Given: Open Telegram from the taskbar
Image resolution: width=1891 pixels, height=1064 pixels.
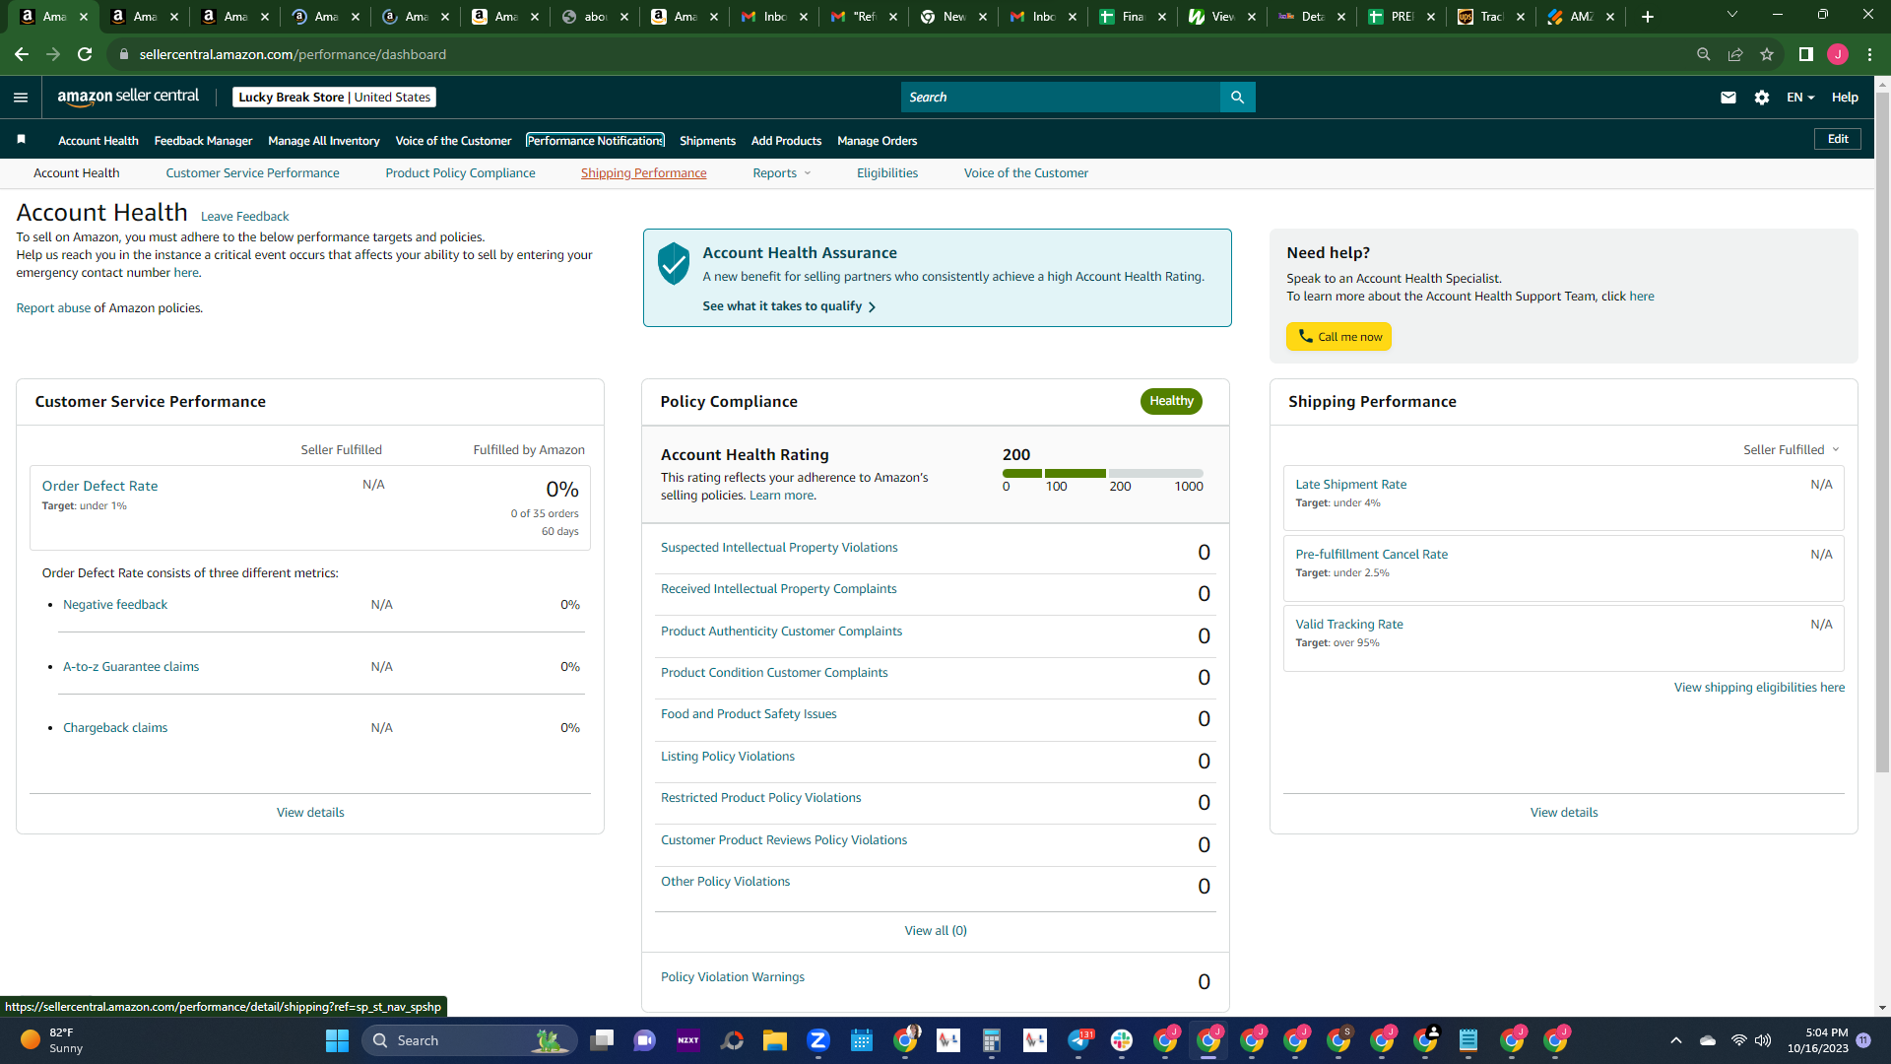Looking at the screenshot, I should pos(1078,1040).
